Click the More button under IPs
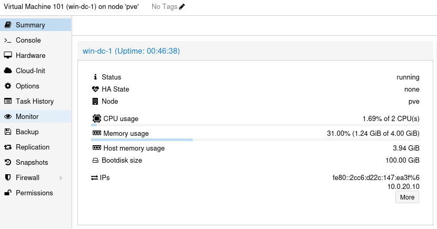This screenshot has width=437, height=229. click(407, 197)
